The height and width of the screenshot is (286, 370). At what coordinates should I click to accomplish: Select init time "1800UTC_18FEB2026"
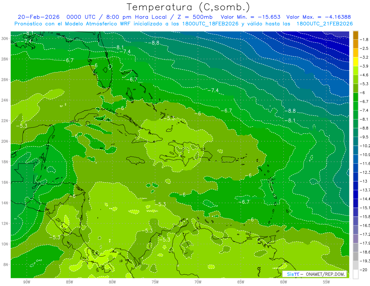coord(211,24)
